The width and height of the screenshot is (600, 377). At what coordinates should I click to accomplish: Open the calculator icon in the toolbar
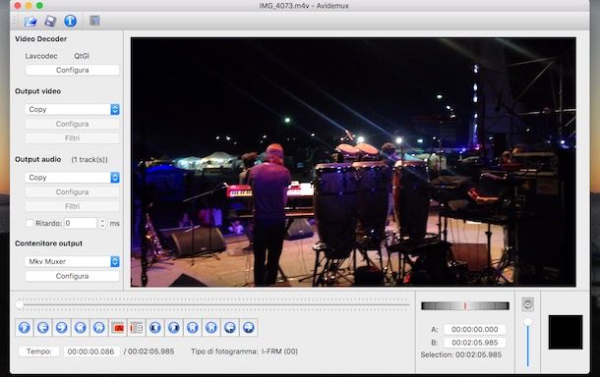click(94, 21)
